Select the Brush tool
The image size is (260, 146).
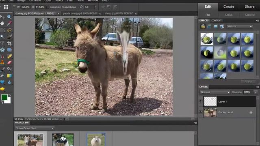click(2, 69)
